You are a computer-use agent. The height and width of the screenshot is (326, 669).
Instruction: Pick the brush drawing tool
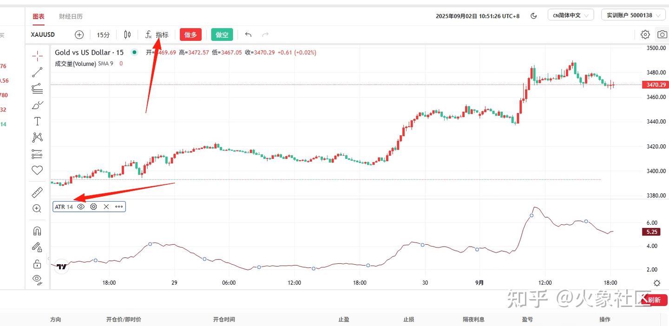(37, 105)
